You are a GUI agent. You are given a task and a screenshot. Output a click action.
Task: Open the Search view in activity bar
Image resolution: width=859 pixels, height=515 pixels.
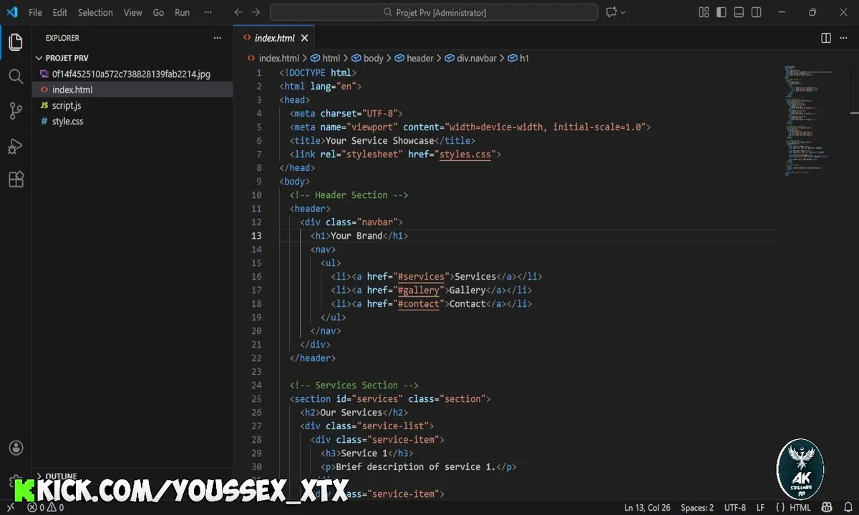[x=16, y=77]
